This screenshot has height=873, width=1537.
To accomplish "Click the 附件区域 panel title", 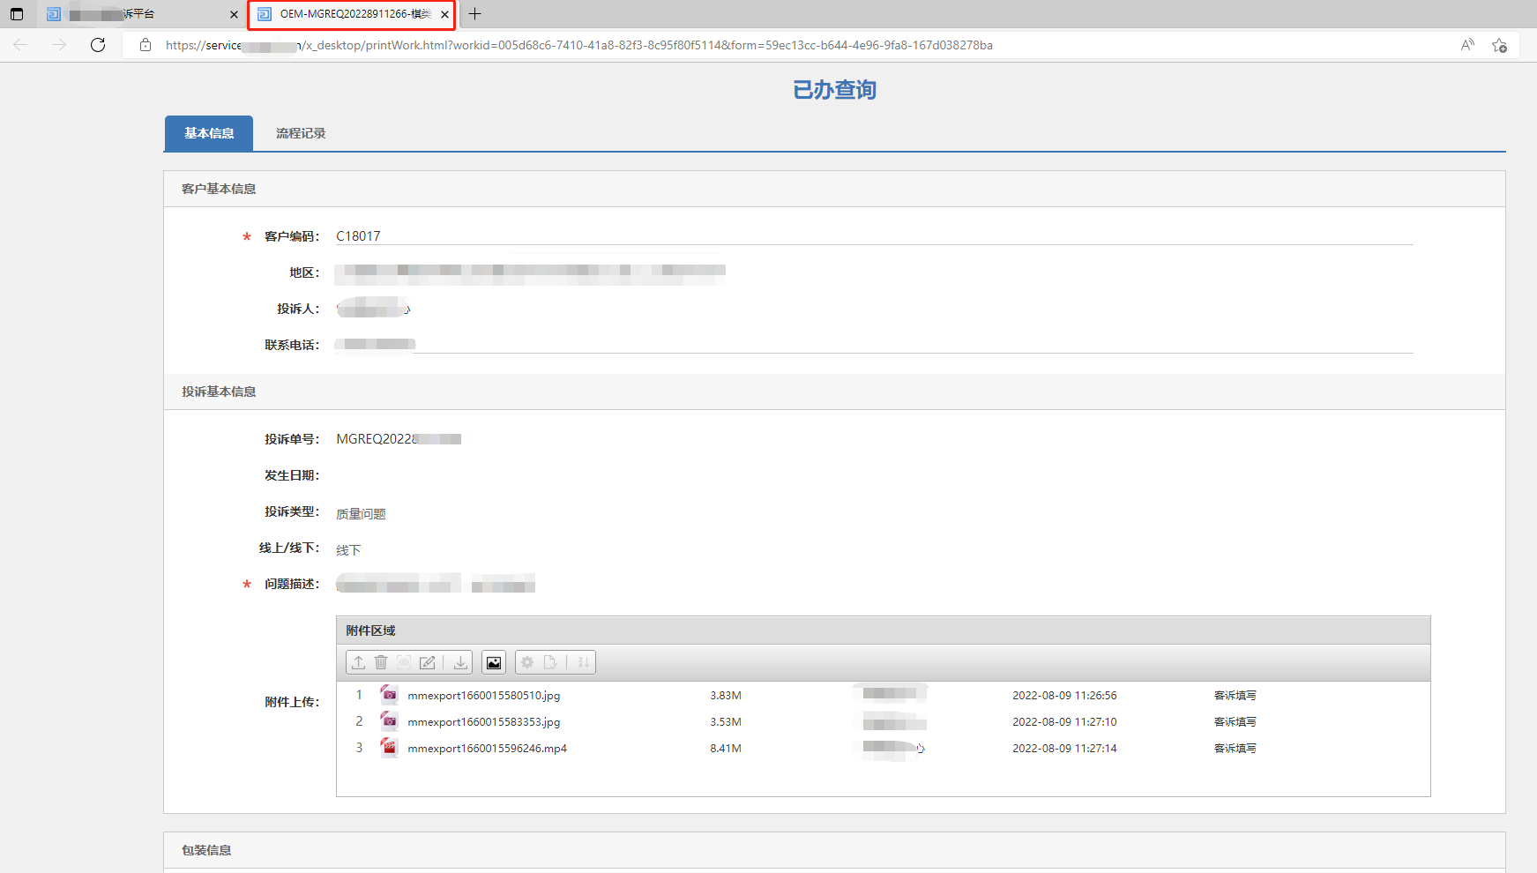I will point(370,630).
